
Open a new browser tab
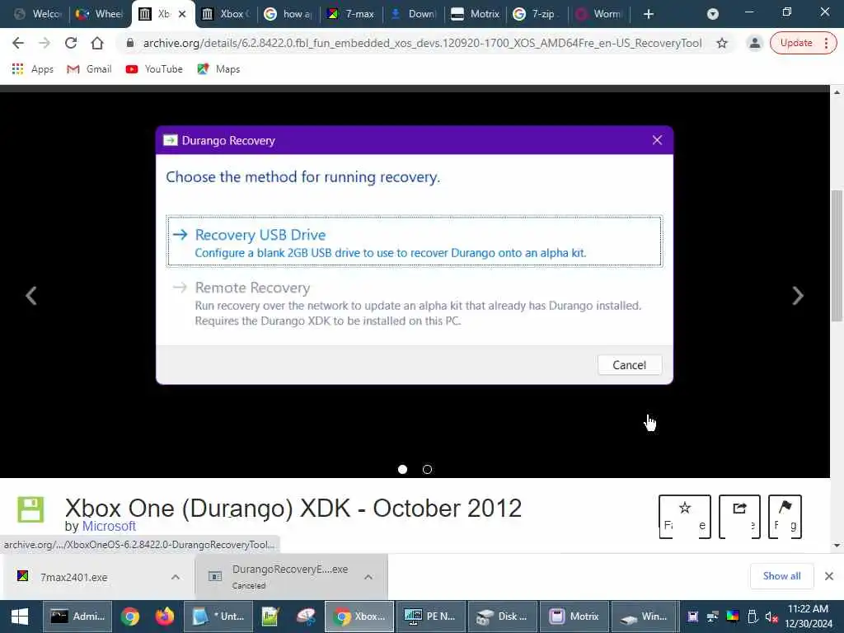click(x=649, y=14)
